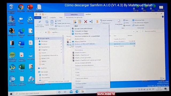The width and height of the screenshot is (171, 96).
Task: Open the Xperia Companion desktop shortcut
Action: tap(13, 81)
